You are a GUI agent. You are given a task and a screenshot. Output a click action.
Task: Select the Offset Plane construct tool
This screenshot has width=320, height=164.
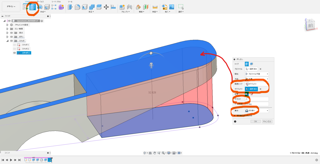pyautogui.click(x=138, y=7)
